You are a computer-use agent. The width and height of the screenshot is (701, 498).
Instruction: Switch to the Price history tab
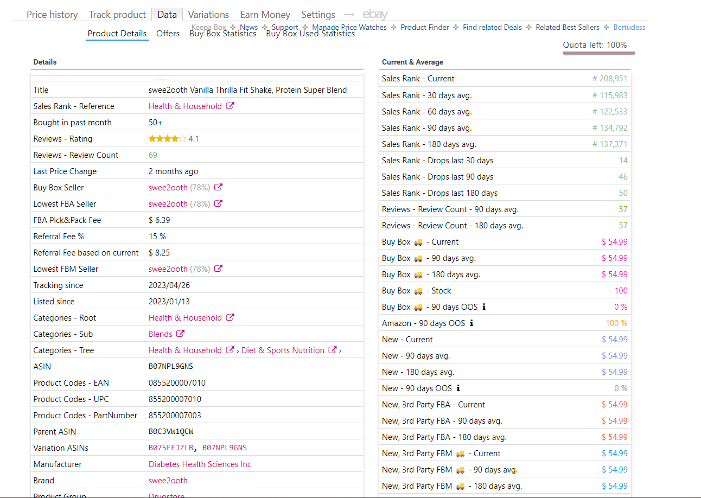tap(52, 15)
